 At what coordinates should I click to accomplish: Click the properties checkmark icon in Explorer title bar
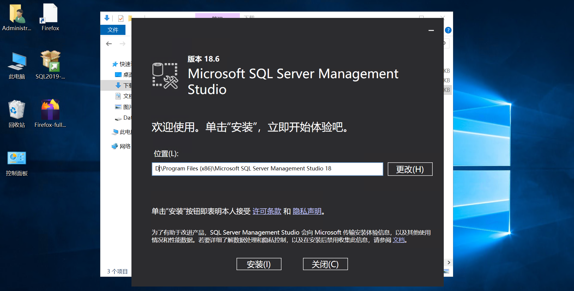tap(121, 19)
